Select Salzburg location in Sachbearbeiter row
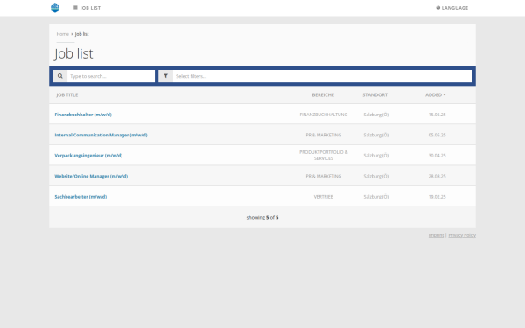Image resolution: width=525 pixels, height=328 pixels. pyautogui.click(x=376, y=197)
